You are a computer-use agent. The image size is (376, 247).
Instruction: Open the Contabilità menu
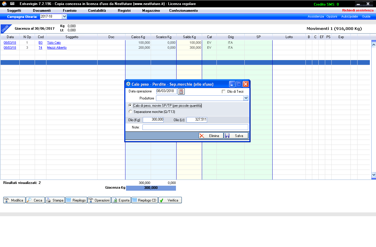coord(97,11)
